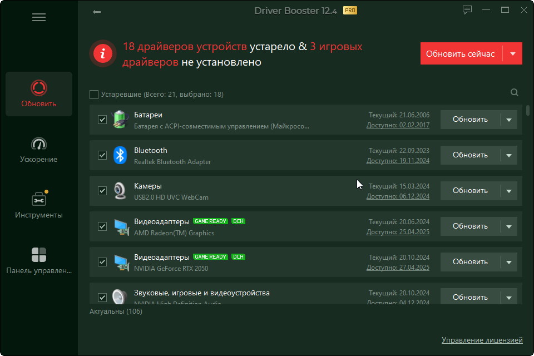This screenshot has height=356, width=534.
Task: Toggle the select-all Устаревшие checkbox
Action: tap(94, 95)
